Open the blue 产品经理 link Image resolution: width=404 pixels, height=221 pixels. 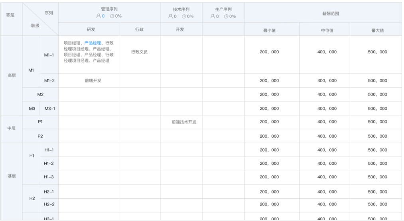click(93, 43)
